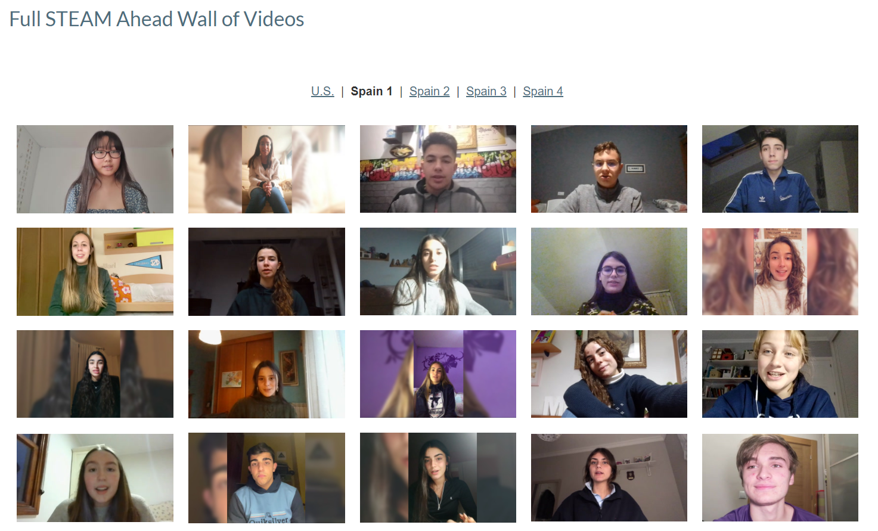878x531 pixels.
Task: Switch to the Spain 4 page
Action: [543, 91]
